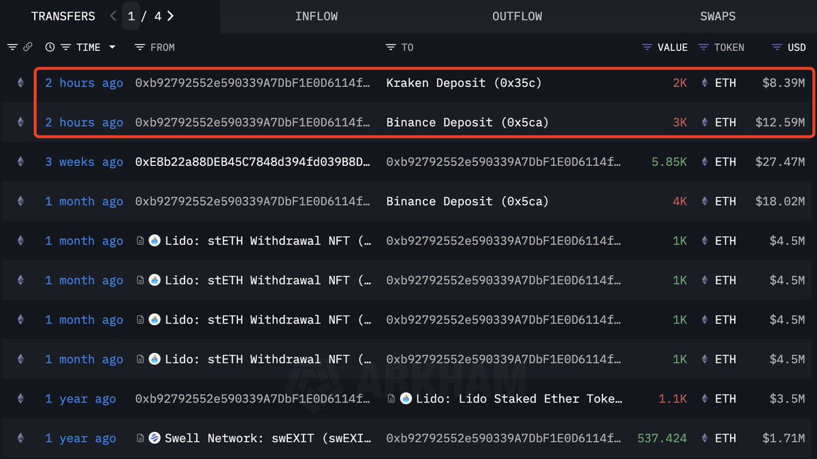Click the Ethereum chain icon in $12.59M row
The width and height of the screenshot is (817, 459).
(20, 122)
